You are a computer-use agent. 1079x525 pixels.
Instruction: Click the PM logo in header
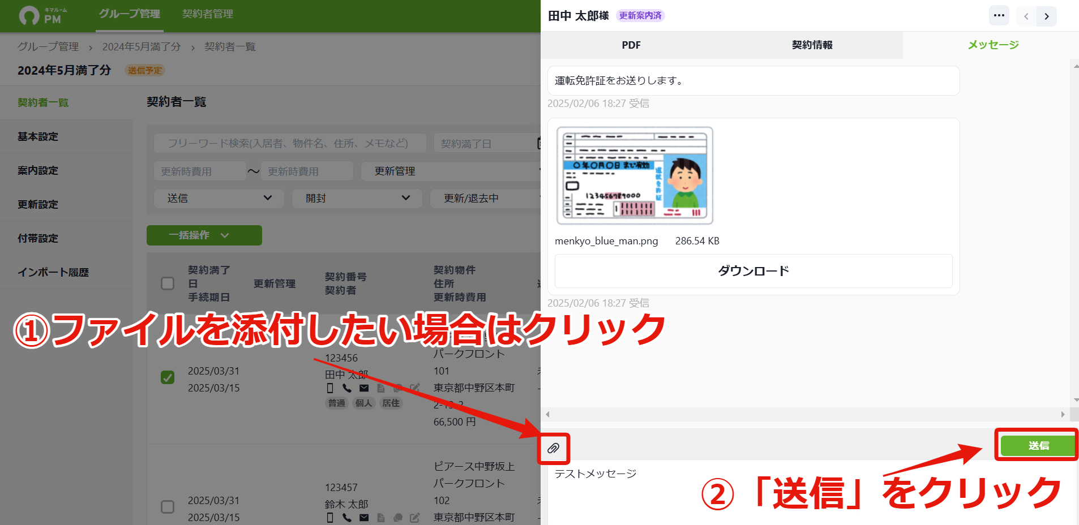tap(44, 15)
